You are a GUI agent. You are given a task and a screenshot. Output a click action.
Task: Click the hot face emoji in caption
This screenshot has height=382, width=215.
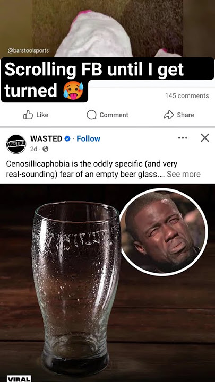click(73, 90)
